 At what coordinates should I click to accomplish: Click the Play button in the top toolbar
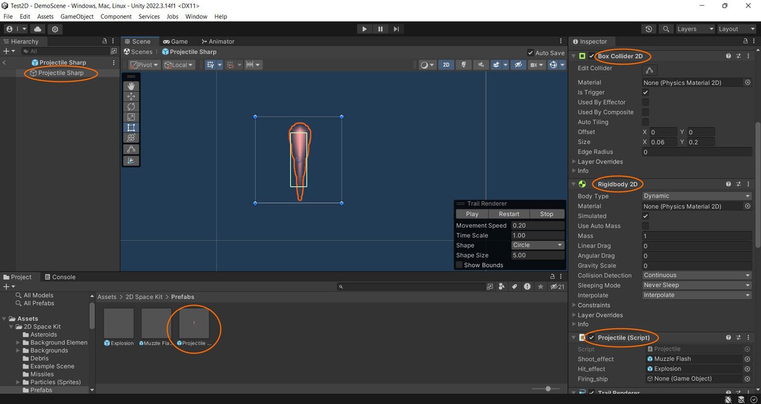coord(364,29)
